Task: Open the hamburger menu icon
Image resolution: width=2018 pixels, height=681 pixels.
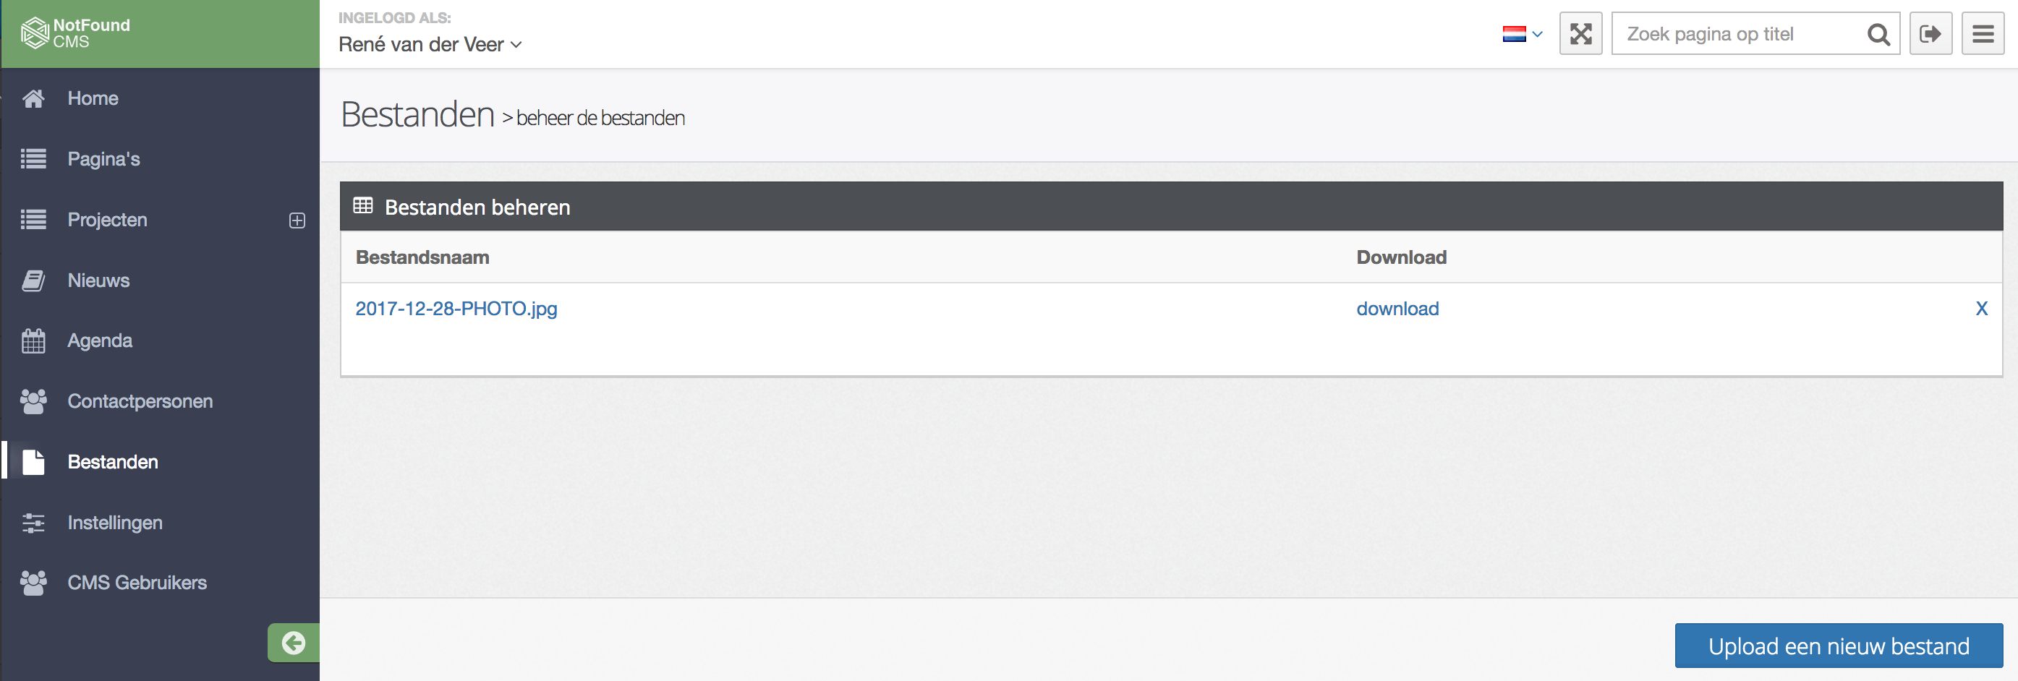Action: click(x=1982, y=34)
